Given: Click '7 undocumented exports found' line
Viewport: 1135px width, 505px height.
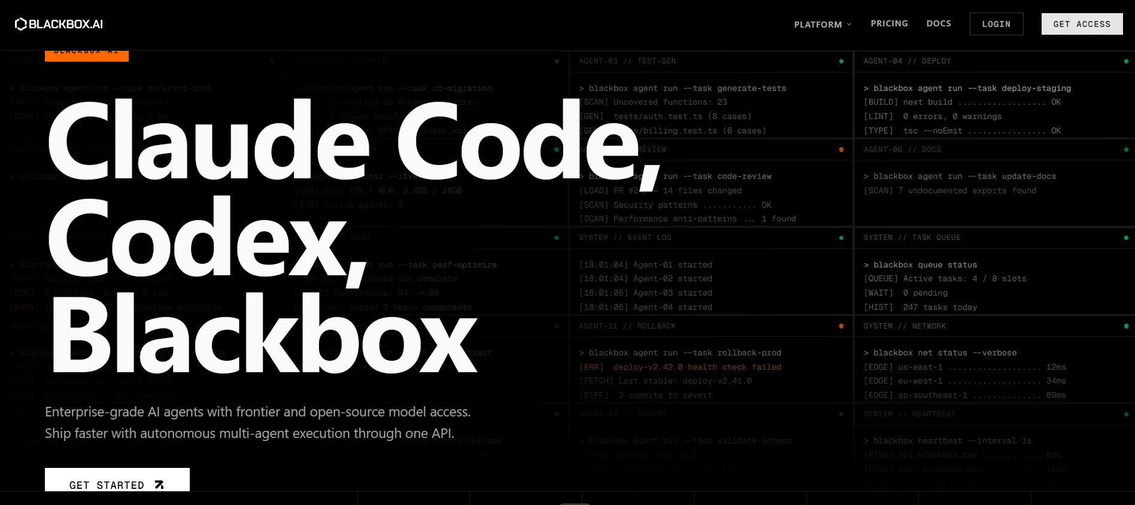Looking at the screenshot, I should (950, 191).
